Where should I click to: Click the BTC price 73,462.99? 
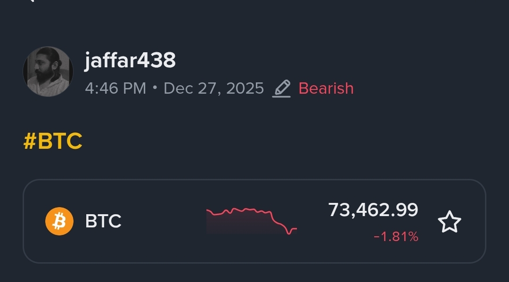tap(373, 210)
